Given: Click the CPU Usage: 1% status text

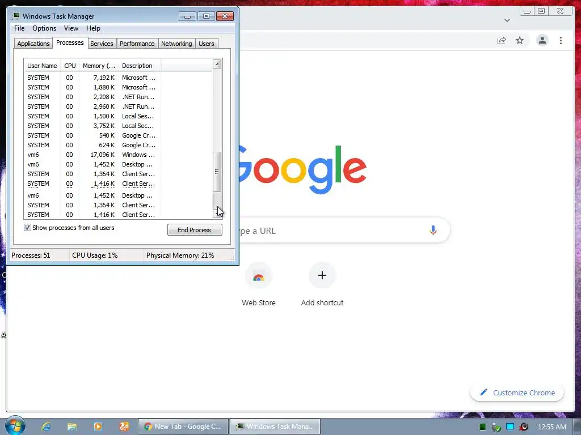Looking at the screenshot, I should point(95,255).
